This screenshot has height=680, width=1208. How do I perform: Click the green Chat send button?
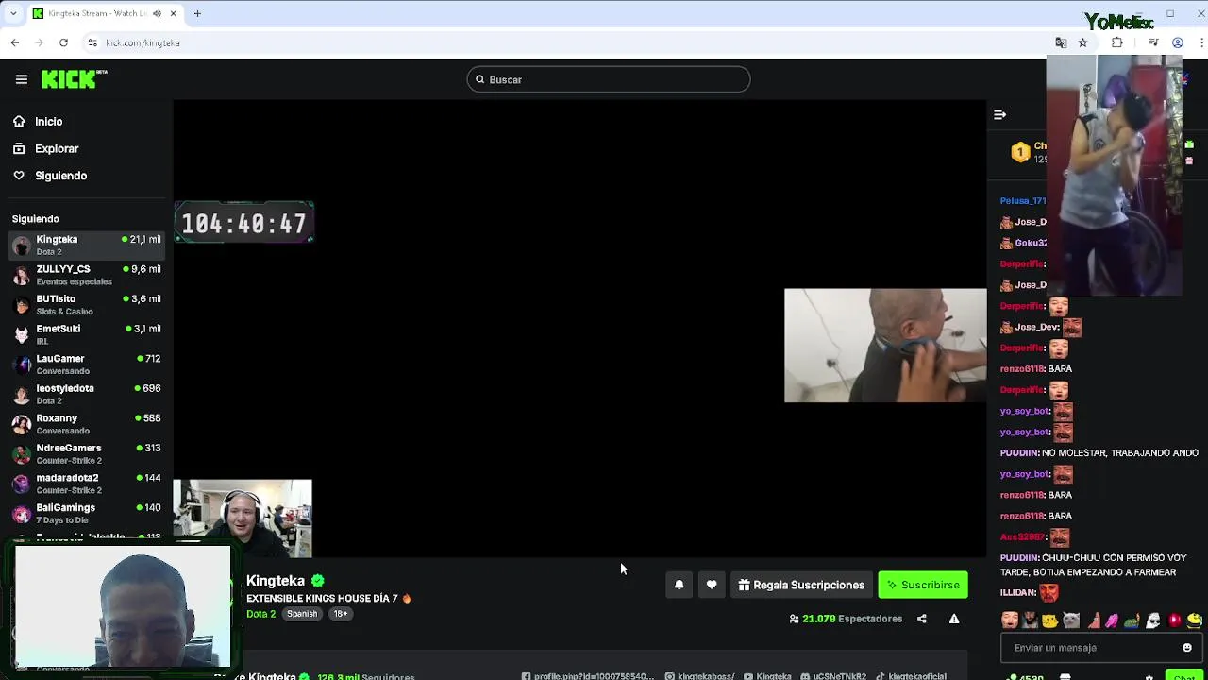click(1184, 676)
